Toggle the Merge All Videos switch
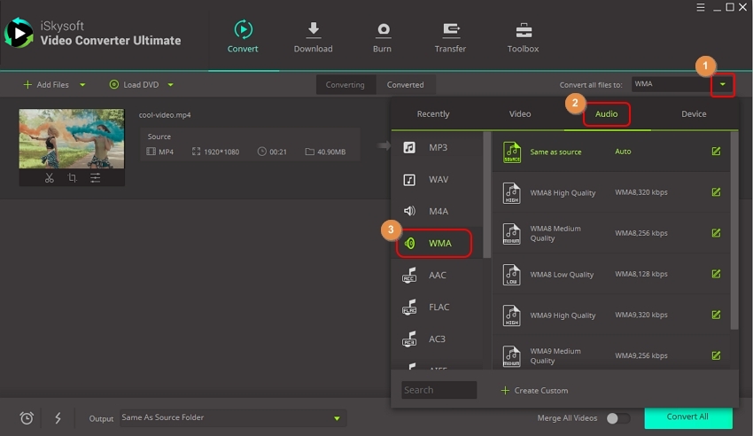The image size is (753, 436). pos(617,418)
